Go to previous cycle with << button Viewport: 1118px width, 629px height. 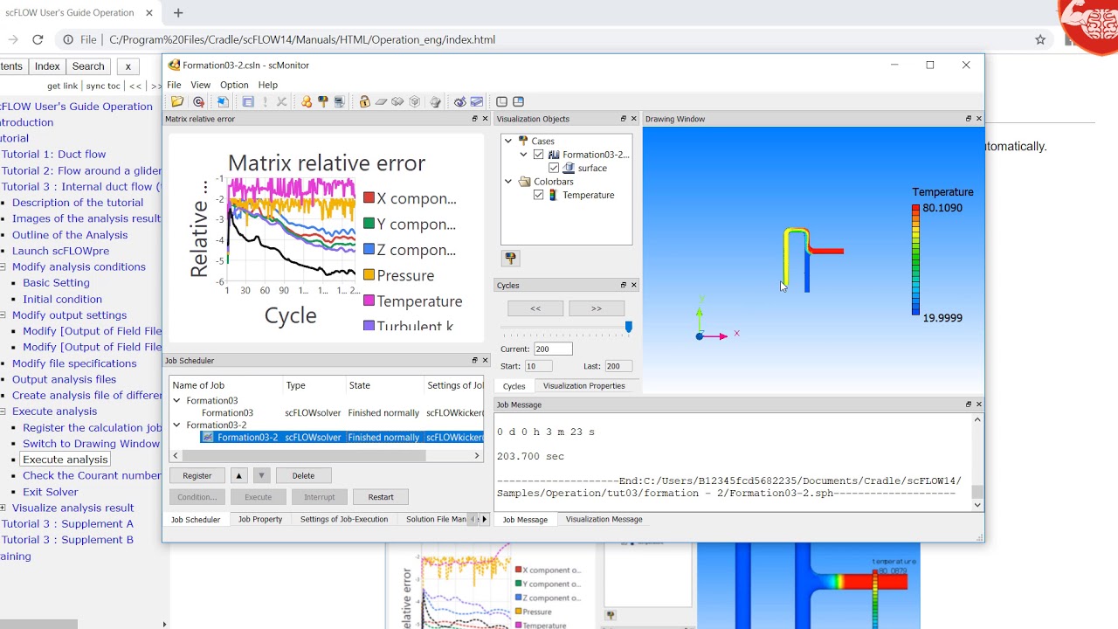[x=535, y=308]
